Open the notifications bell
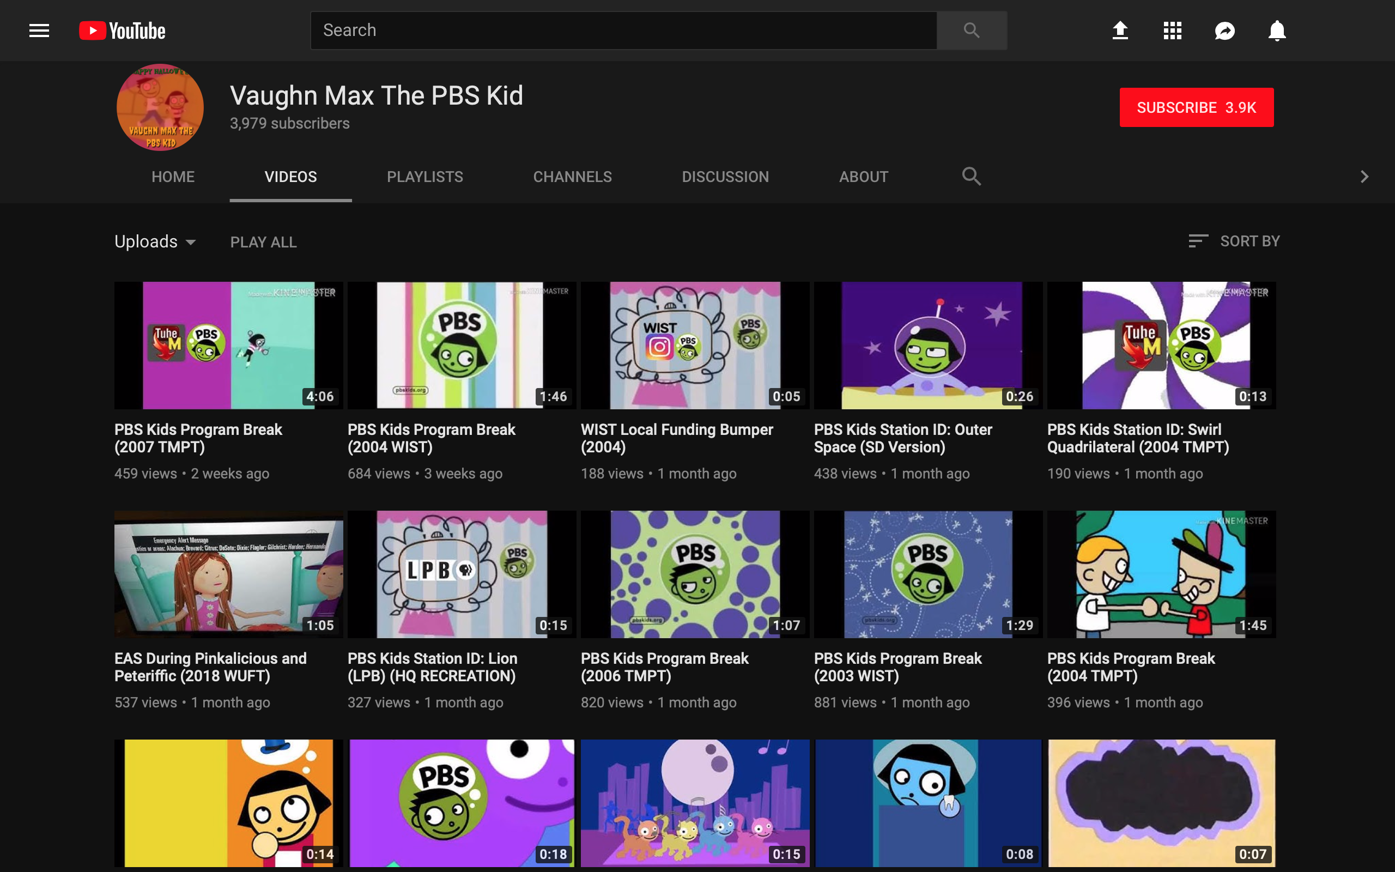Image resolution: width=1395 pixels, height=872 pixels. point(1277,31)
